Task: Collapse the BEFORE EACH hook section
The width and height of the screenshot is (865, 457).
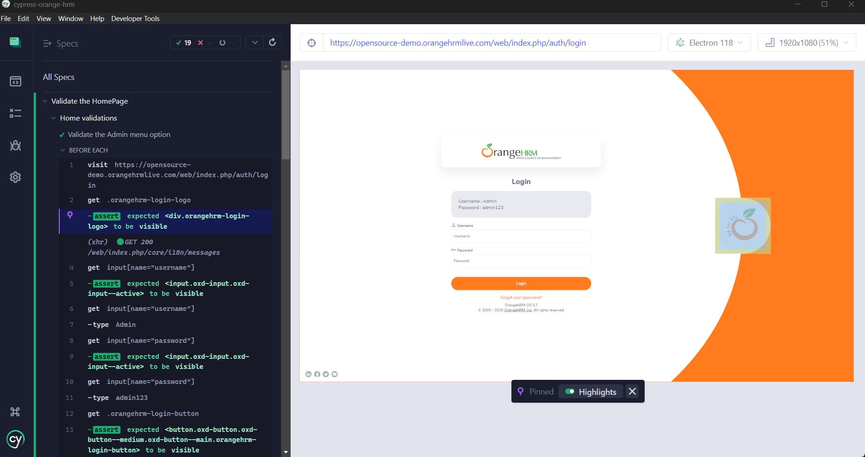Action: tap(63, 150)
